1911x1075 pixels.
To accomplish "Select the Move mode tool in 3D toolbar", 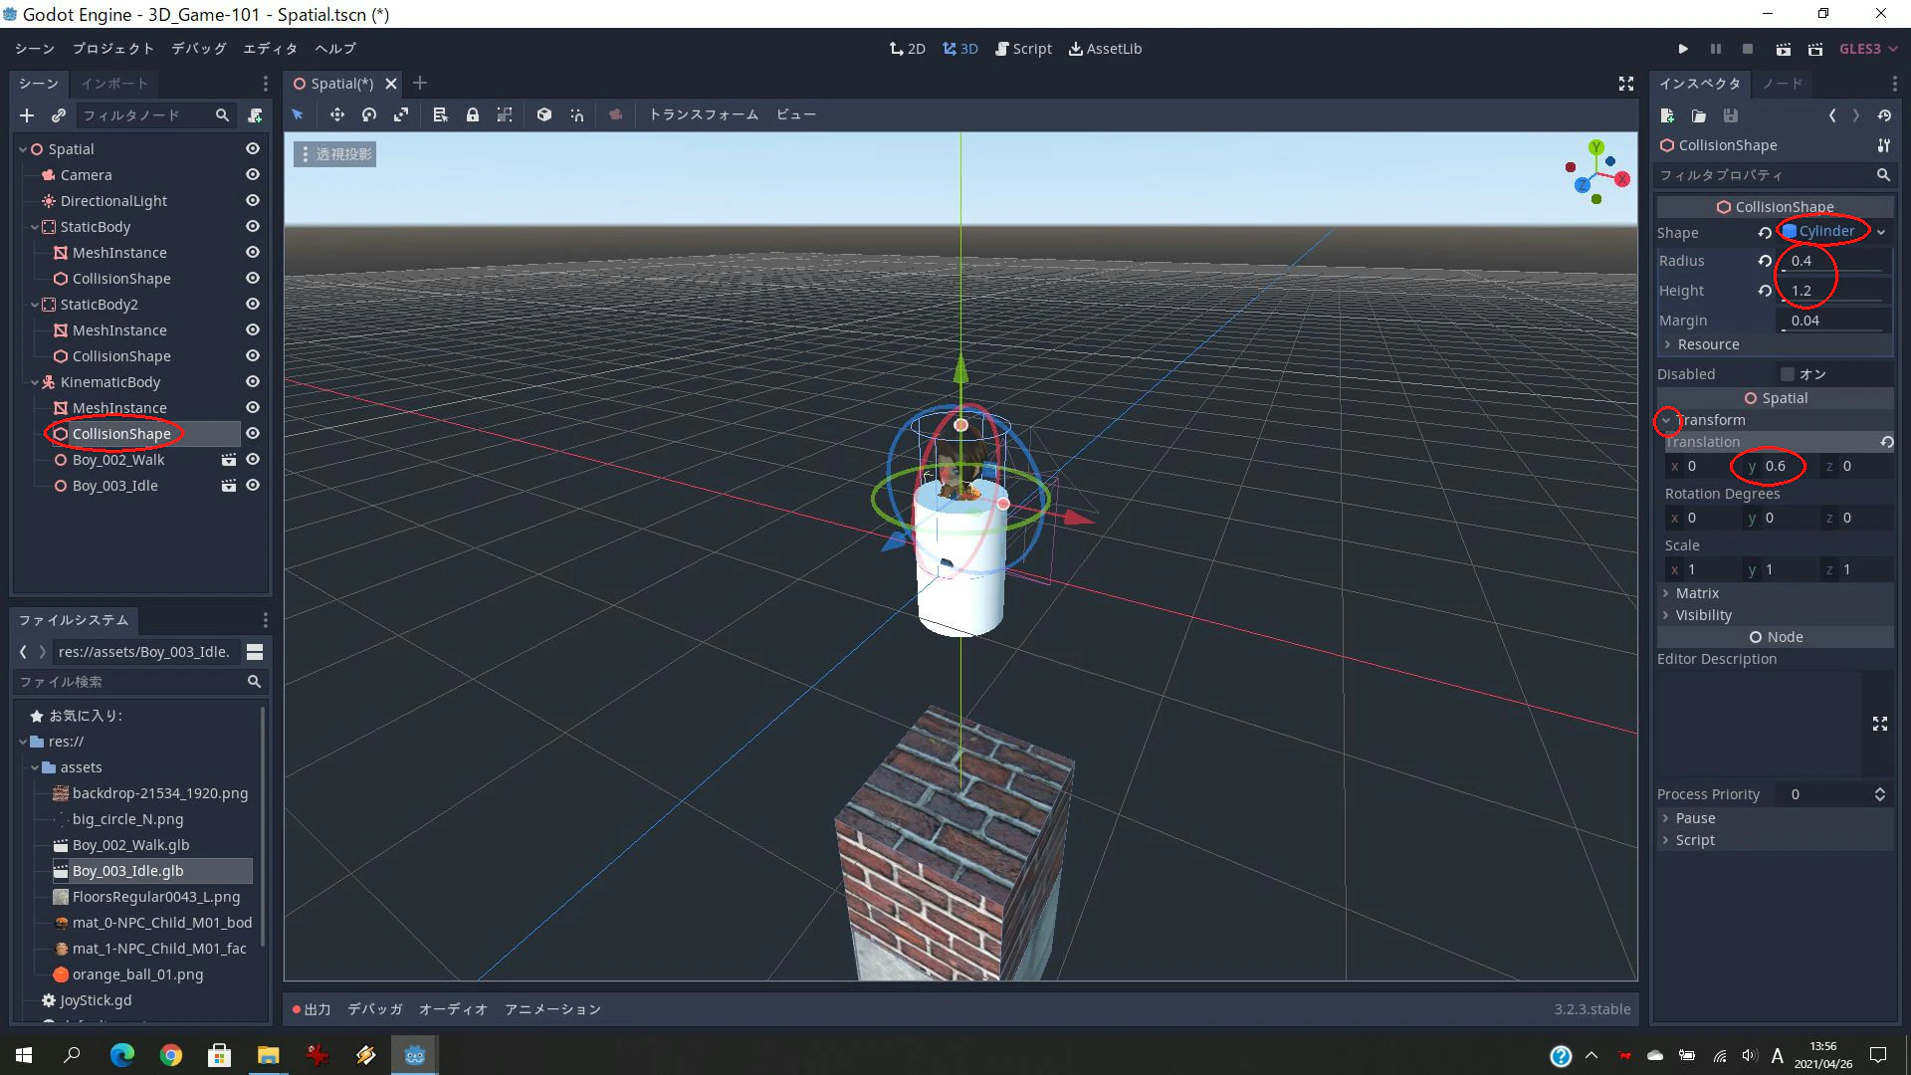I will pyautogui.click(x=337, y=114).
